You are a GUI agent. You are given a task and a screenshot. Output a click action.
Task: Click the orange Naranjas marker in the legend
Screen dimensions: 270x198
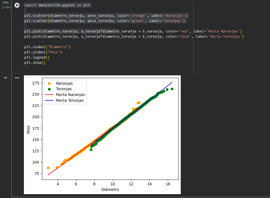[x=49, y=83]
